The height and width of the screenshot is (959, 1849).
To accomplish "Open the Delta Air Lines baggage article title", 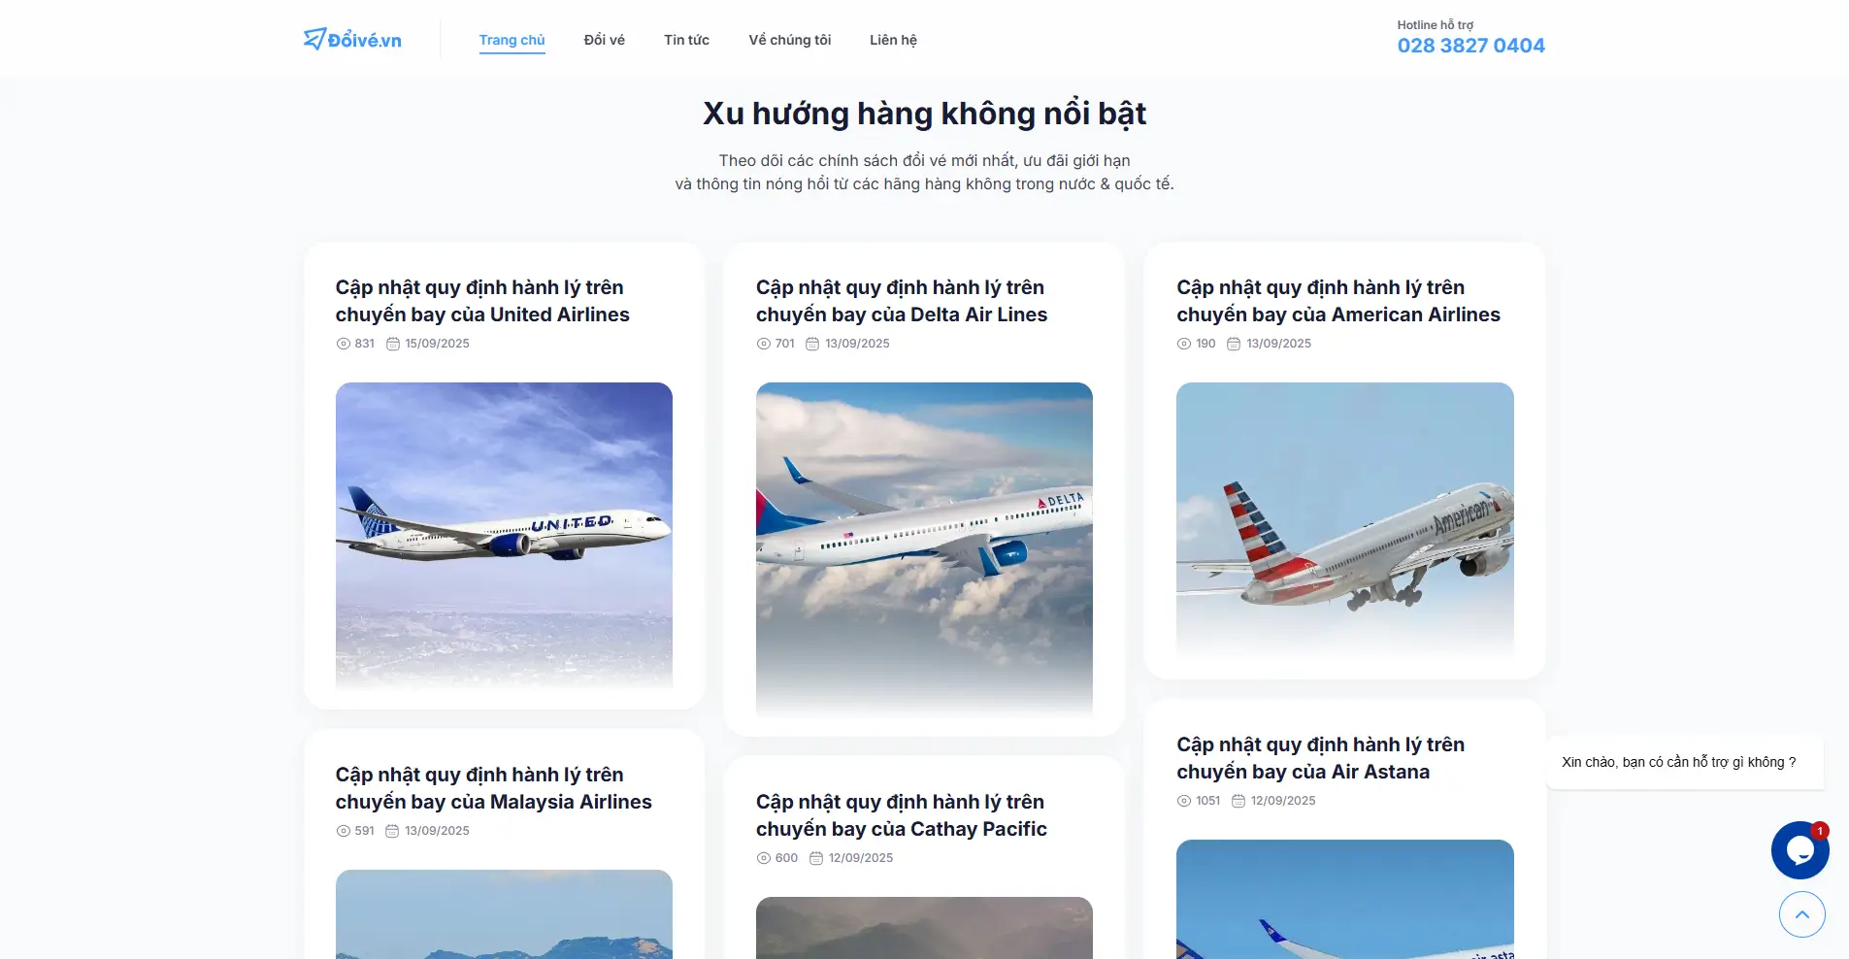I will click(902, 301).
